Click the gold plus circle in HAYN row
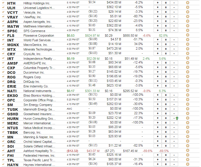201x167 pixels. [187, 164]
